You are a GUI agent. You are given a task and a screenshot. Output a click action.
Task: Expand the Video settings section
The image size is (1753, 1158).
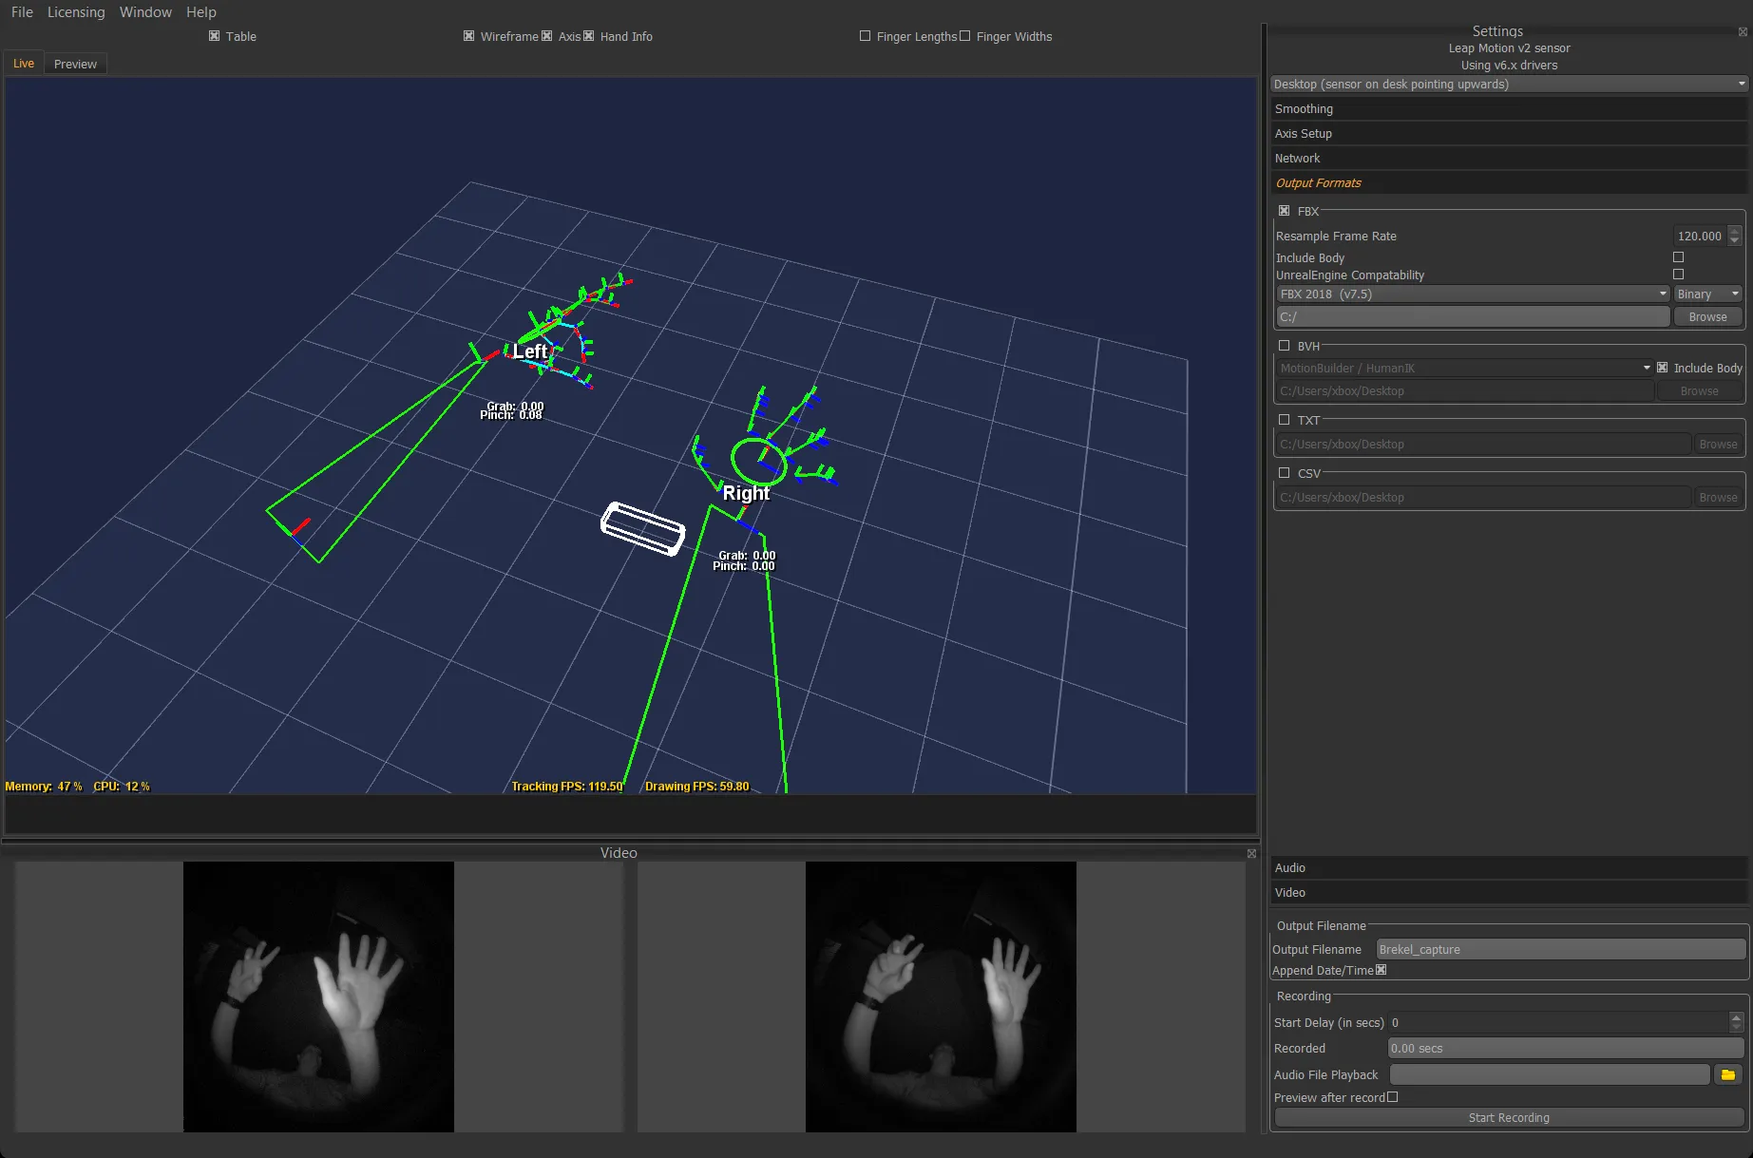pyautogui.click(x=1509, y=893)
